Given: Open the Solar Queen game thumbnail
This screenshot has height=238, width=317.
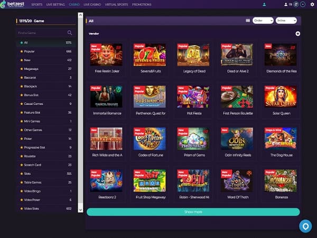Looking at the screenshot, I should click(281, 97).
